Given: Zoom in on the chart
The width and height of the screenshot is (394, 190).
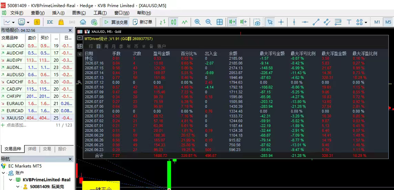Looking at the screenshot, I should coord(198,22).
